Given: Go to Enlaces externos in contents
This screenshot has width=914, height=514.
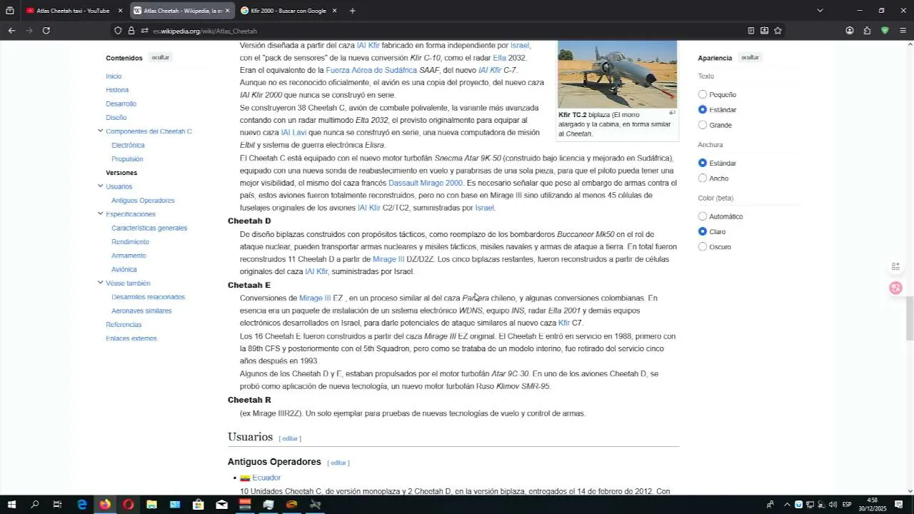Looking at the screenshot, I should [131, 338].
